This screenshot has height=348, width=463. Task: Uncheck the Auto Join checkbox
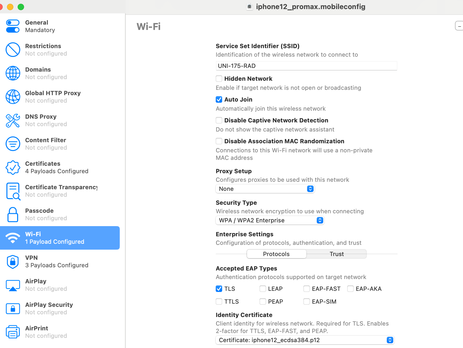coord(219,99)
